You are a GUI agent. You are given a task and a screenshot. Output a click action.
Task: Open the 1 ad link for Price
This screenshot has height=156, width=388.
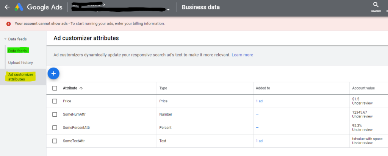point(259,101)
